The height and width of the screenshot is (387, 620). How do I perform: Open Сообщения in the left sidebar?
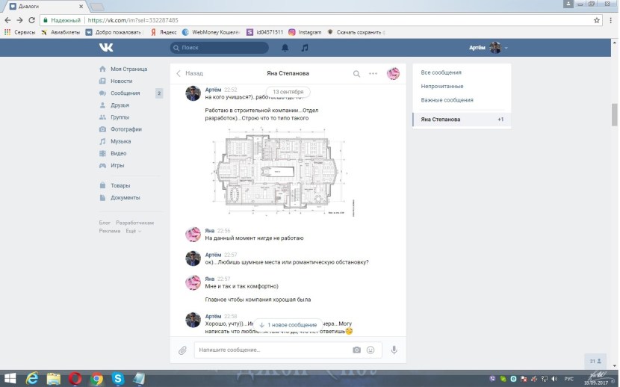[125, 93]
